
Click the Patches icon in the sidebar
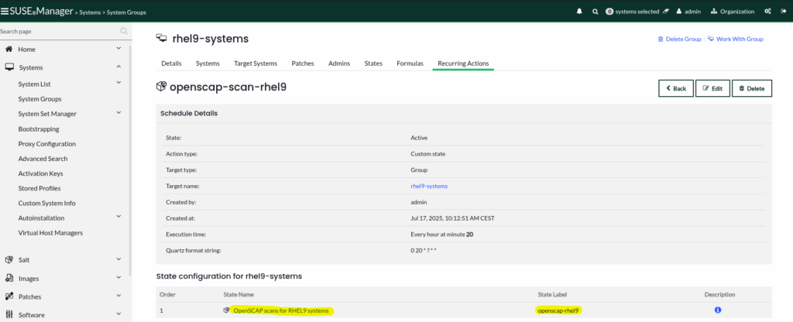(9, 296)
